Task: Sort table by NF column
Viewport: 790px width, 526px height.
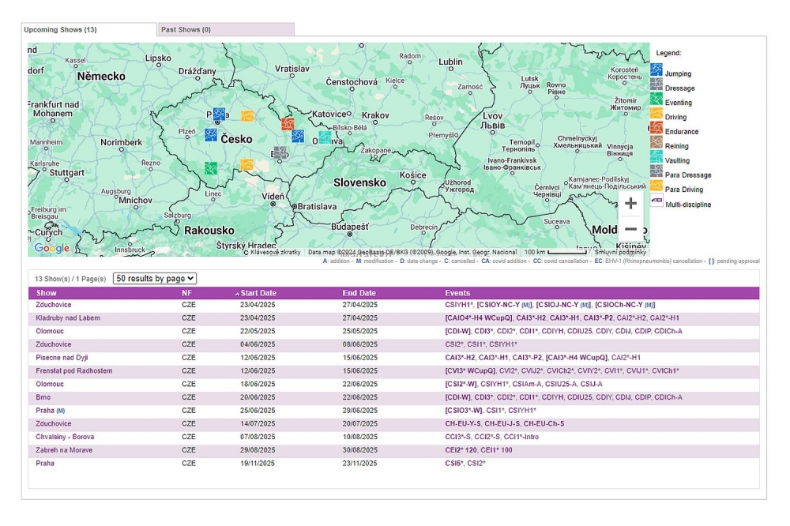Action: pyautogui.click(x=186, y=293)
